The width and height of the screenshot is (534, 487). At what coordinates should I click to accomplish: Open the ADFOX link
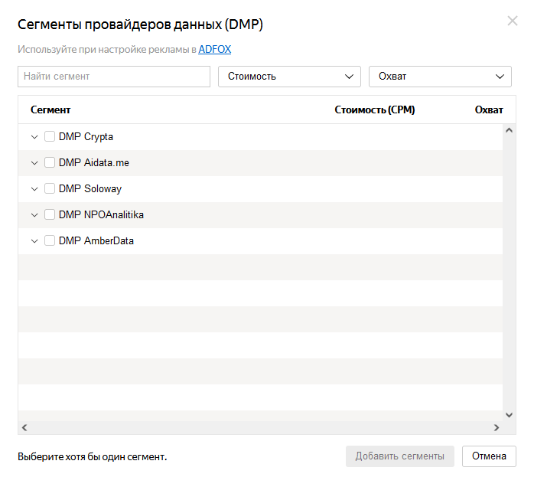[x=214, y=50]
